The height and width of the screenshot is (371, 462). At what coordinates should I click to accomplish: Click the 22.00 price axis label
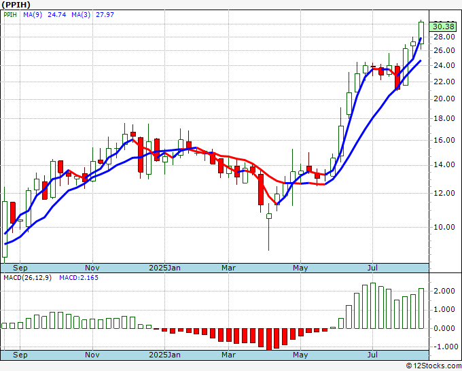point(444,82)
